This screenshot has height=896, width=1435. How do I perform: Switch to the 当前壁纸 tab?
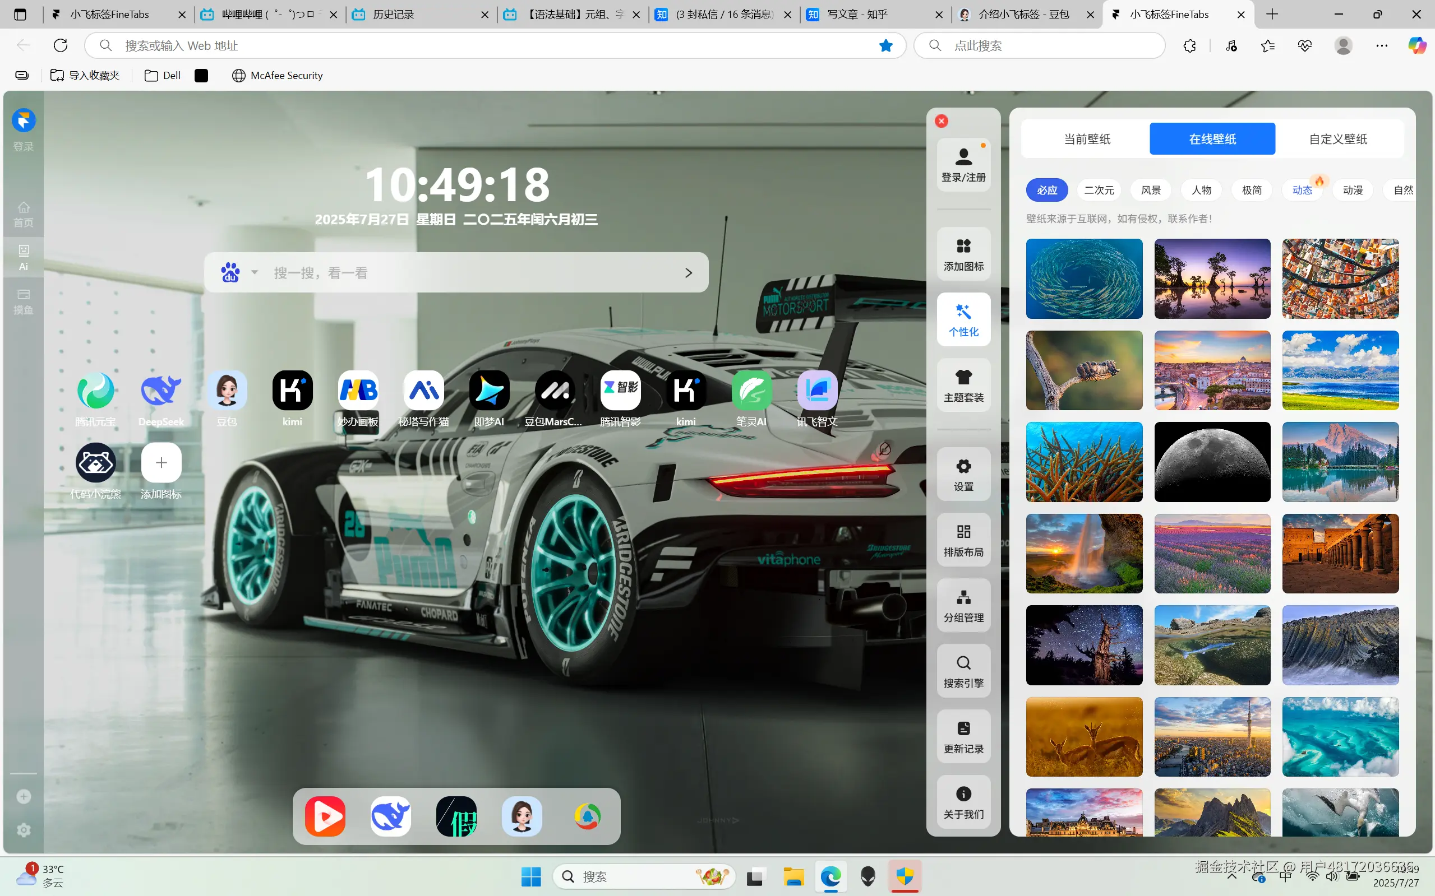1087,140
